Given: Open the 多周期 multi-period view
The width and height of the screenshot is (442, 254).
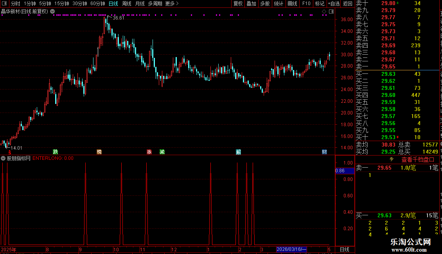Looking at the screenshot, I should coord(155,4).
